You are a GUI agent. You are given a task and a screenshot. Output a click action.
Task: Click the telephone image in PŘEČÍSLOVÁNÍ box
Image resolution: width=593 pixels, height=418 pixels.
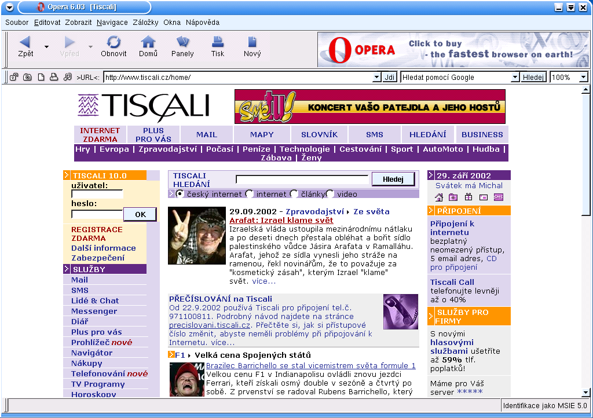click(x=401, y=312)
